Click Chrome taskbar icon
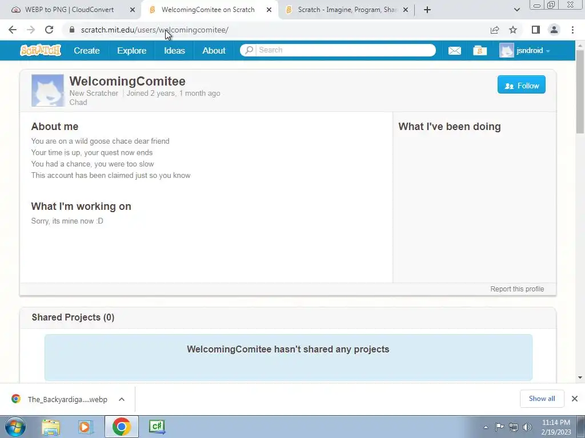 point(122,427)
